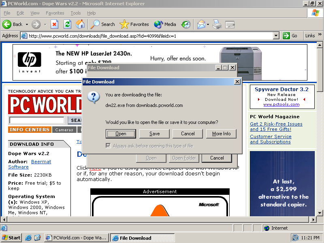Click Cancel in the background File Download window
The height and width of the screenshot is (243, 324).
217,158
